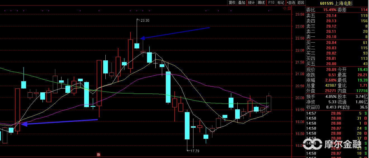Select the 买五 20.00 order row

tap(337, 64)
